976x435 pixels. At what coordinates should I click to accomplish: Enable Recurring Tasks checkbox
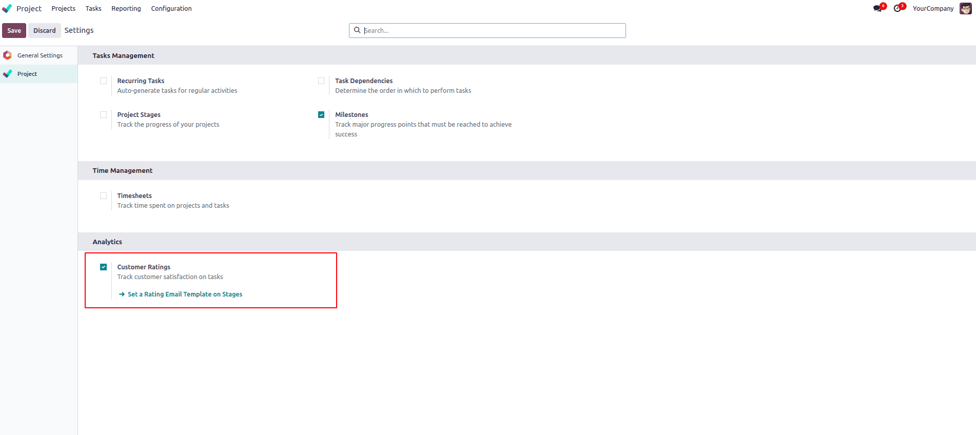[104, 81]
